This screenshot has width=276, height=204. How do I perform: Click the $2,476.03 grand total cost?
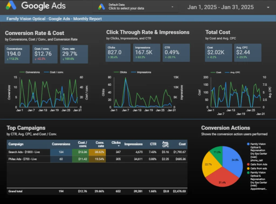179,191
